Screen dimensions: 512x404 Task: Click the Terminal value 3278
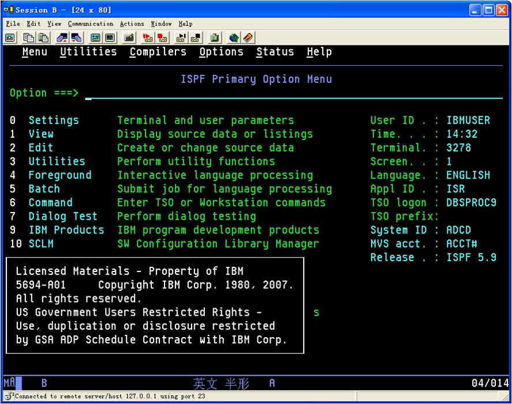click(x=458, y=148)
